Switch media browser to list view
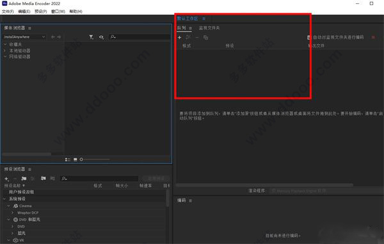 tap(68, 159)
